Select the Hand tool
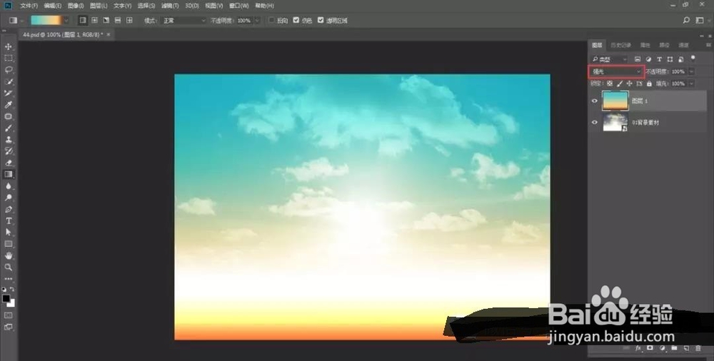Screen dimensions: 714x361 click(x=9, y=255)
